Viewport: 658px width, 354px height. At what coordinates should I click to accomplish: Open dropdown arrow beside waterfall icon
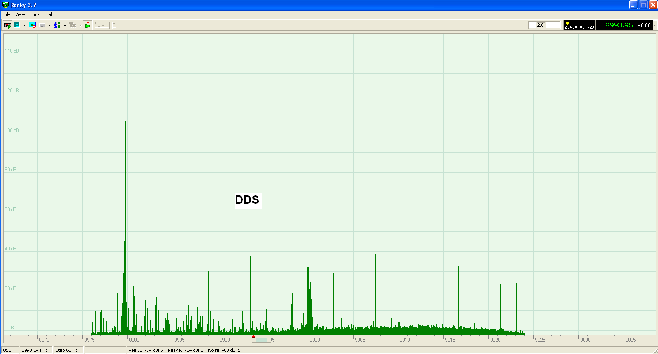25,25
